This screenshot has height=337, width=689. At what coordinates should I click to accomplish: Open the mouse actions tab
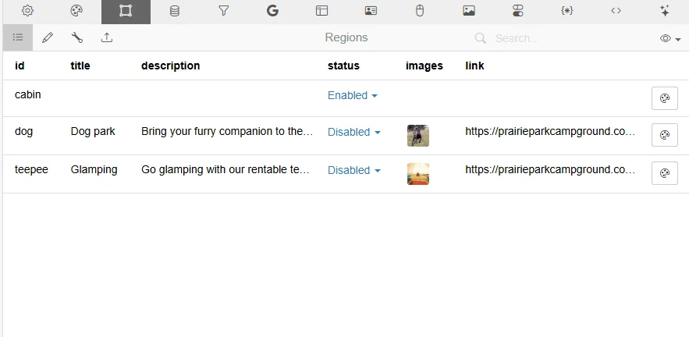419,11
